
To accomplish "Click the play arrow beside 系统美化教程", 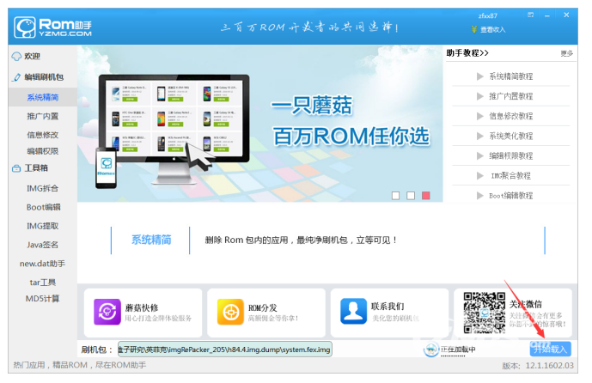I will [x=479, y=137].
